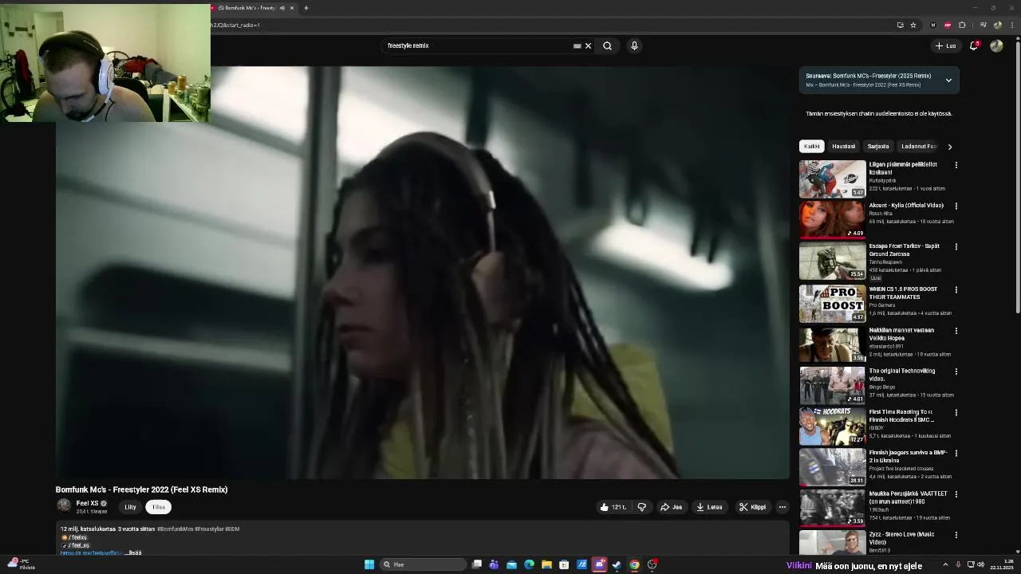This screenshot has height=574, width=1021.
Task: Start voice search with the microphone icon
Action: coord(634,45)
